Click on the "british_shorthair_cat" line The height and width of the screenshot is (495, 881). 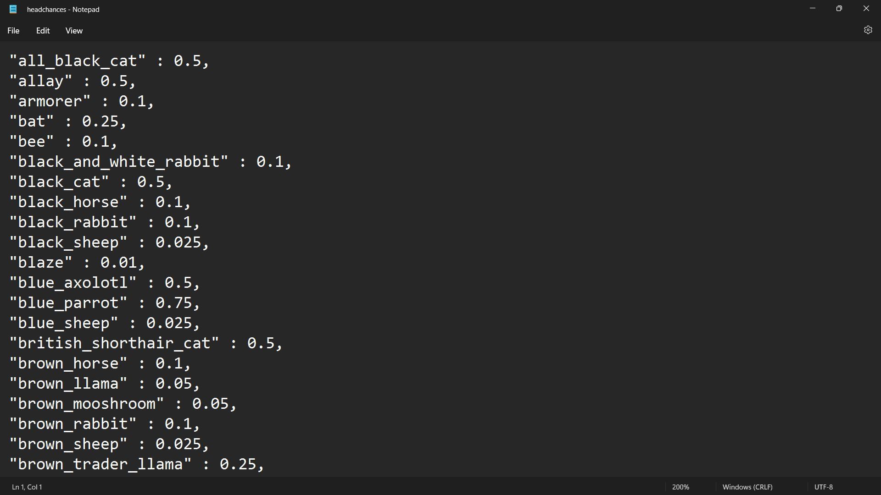114,343
